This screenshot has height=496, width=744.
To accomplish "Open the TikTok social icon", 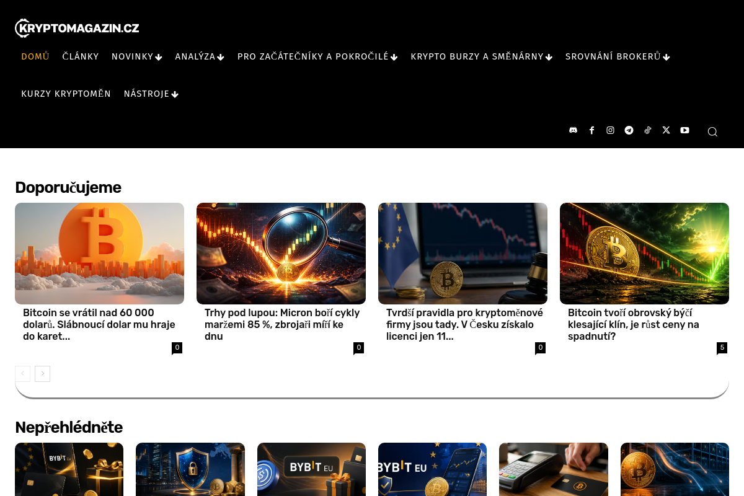I will (647, 130).
